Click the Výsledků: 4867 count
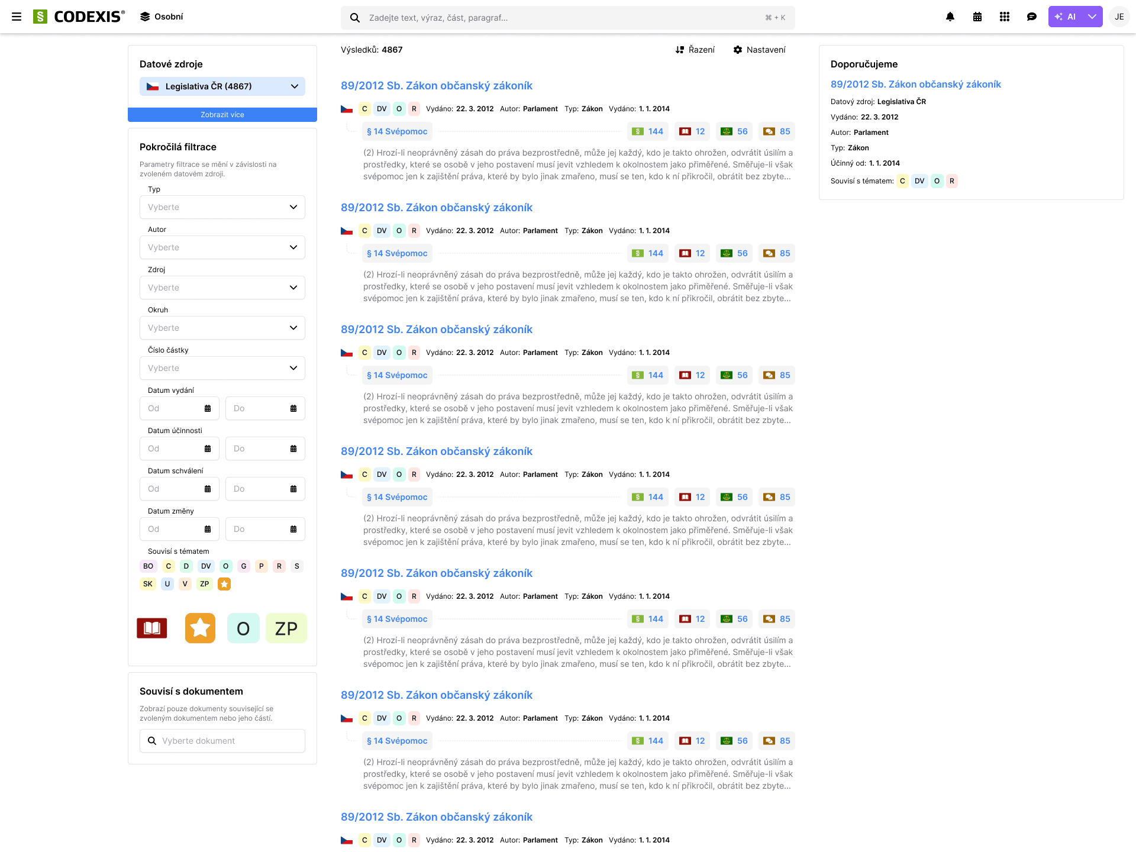Image resolution: width=1136 pixels, height=852 pixels. (372, 50)
